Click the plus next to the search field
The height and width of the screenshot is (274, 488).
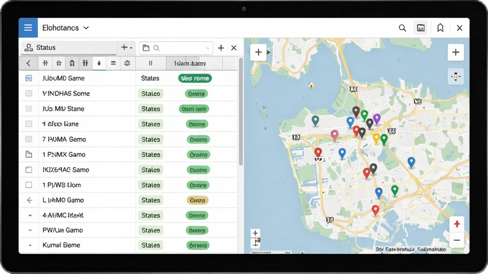pos(221,48)
